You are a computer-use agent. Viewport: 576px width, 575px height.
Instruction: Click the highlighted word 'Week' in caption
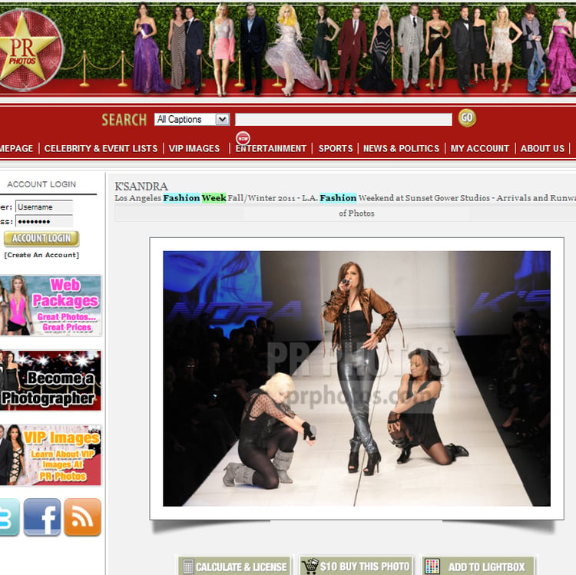coord(214,198)
